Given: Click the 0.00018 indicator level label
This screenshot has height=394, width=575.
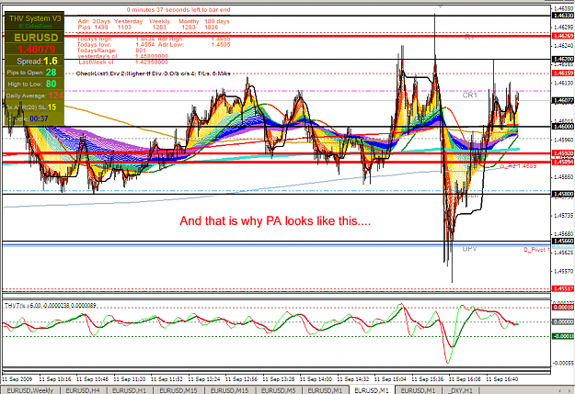Looking at the screenshot, I should (563, 308).
